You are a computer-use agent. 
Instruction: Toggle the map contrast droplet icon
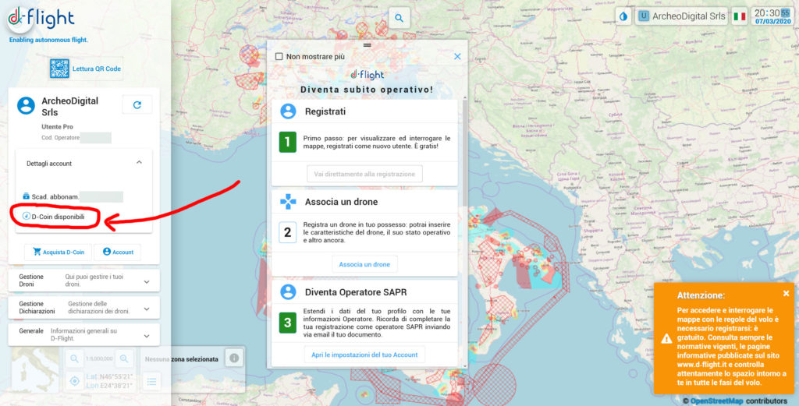pos(623,16)
